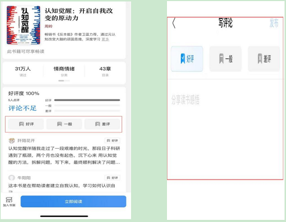Open the 认知觉醒 book cover
286x222 pixels.
tap(23, 25)
